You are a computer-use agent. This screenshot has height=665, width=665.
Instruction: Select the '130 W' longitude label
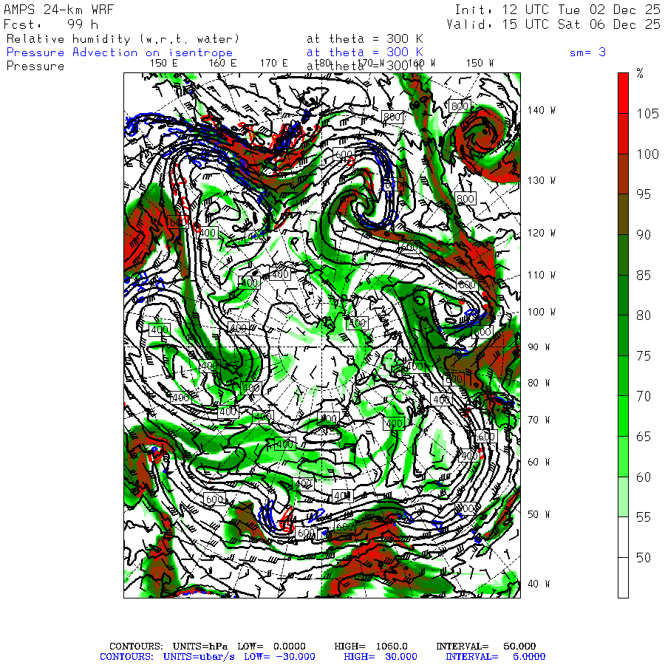click(541, 181)
